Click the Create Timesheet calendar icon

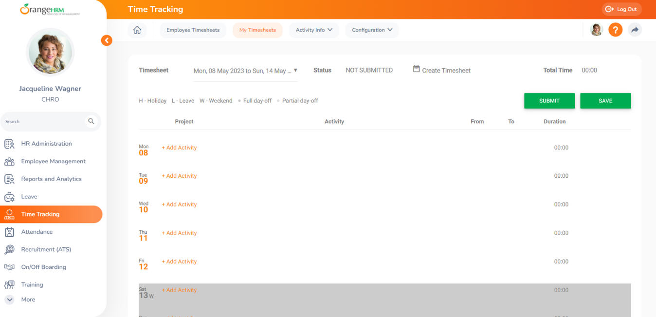coord(416,69)
